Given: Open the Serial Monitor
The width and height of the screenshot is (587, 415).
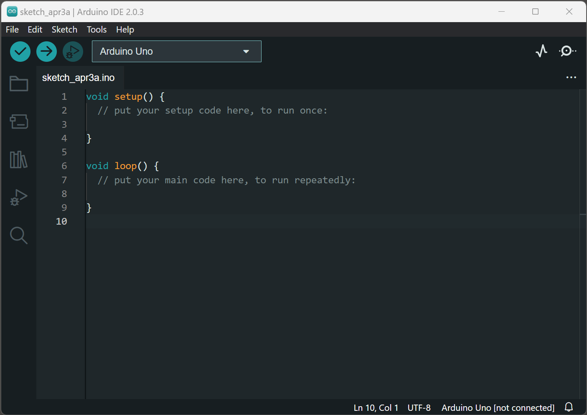Looking at the screenshot, I should point(567,51).
